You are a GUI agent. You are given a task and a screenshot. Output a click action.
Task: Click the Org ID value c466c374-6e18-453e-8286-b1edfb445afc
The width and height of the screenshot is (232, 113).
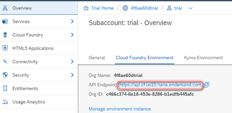[x=150, y=94]
